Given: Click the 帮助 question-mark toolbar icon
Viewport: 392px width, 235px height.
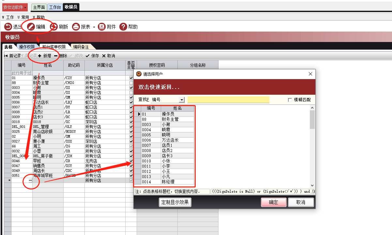Looking at the screenshot, I should 123,27.
